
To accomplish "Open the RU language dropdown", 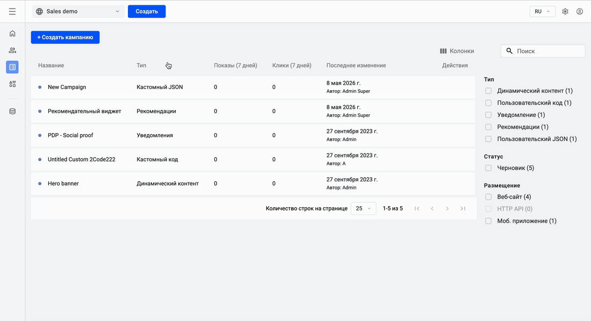I will (543, 11).
